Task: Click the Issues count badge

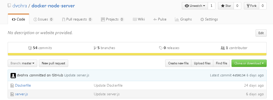Action: (51, 19)
